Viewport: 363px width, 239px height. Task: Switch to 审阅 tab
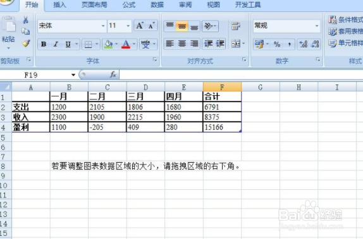coord(185,4)
